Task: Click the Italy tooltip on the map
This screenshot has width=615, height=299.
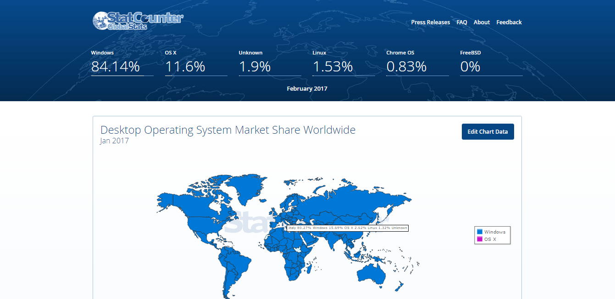Action: tap(347, 228)
